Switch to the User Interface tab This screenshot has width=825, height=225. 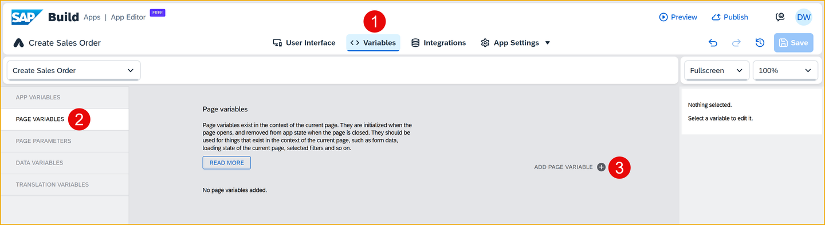coord(304,43)
